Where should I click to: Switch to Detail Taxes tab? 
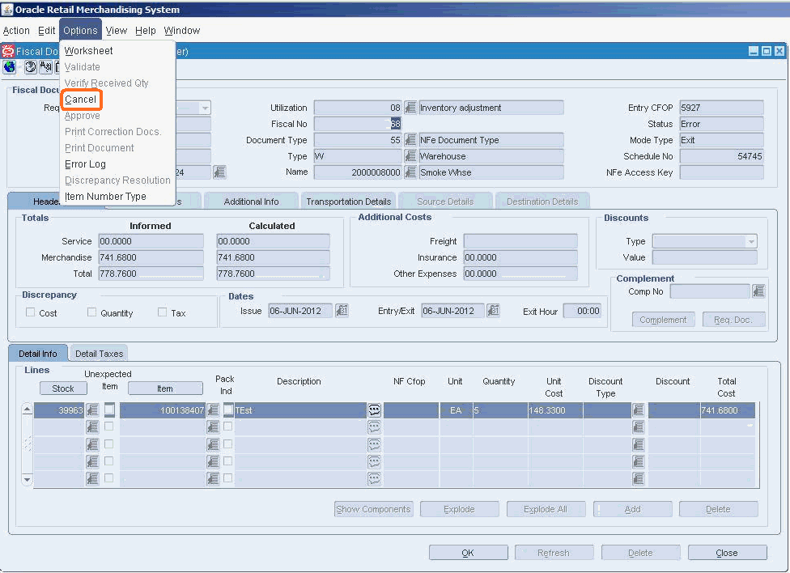[99, 354]
